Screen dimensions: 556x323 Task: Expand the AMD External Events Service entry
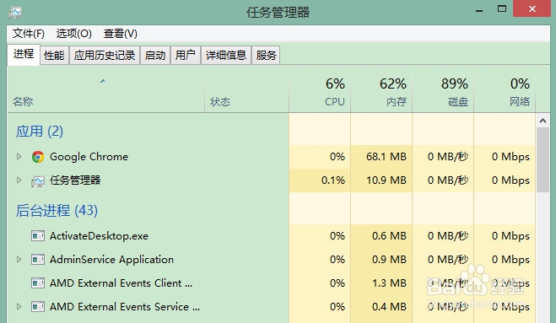click(19, 307)
